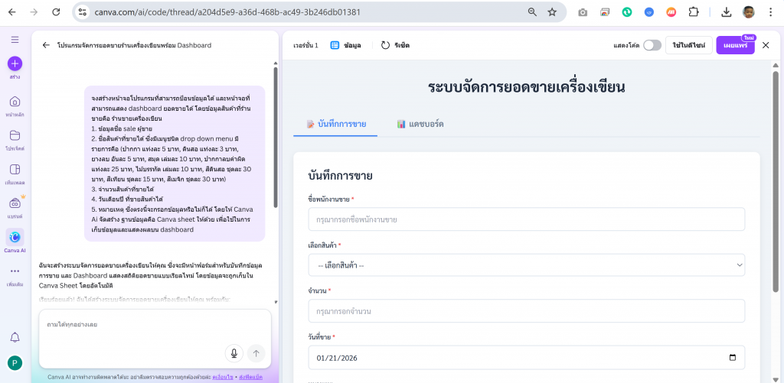Screen dimensions: 784x383
Task: Click the calendar icon in date field
Action: tap(733, 357)
